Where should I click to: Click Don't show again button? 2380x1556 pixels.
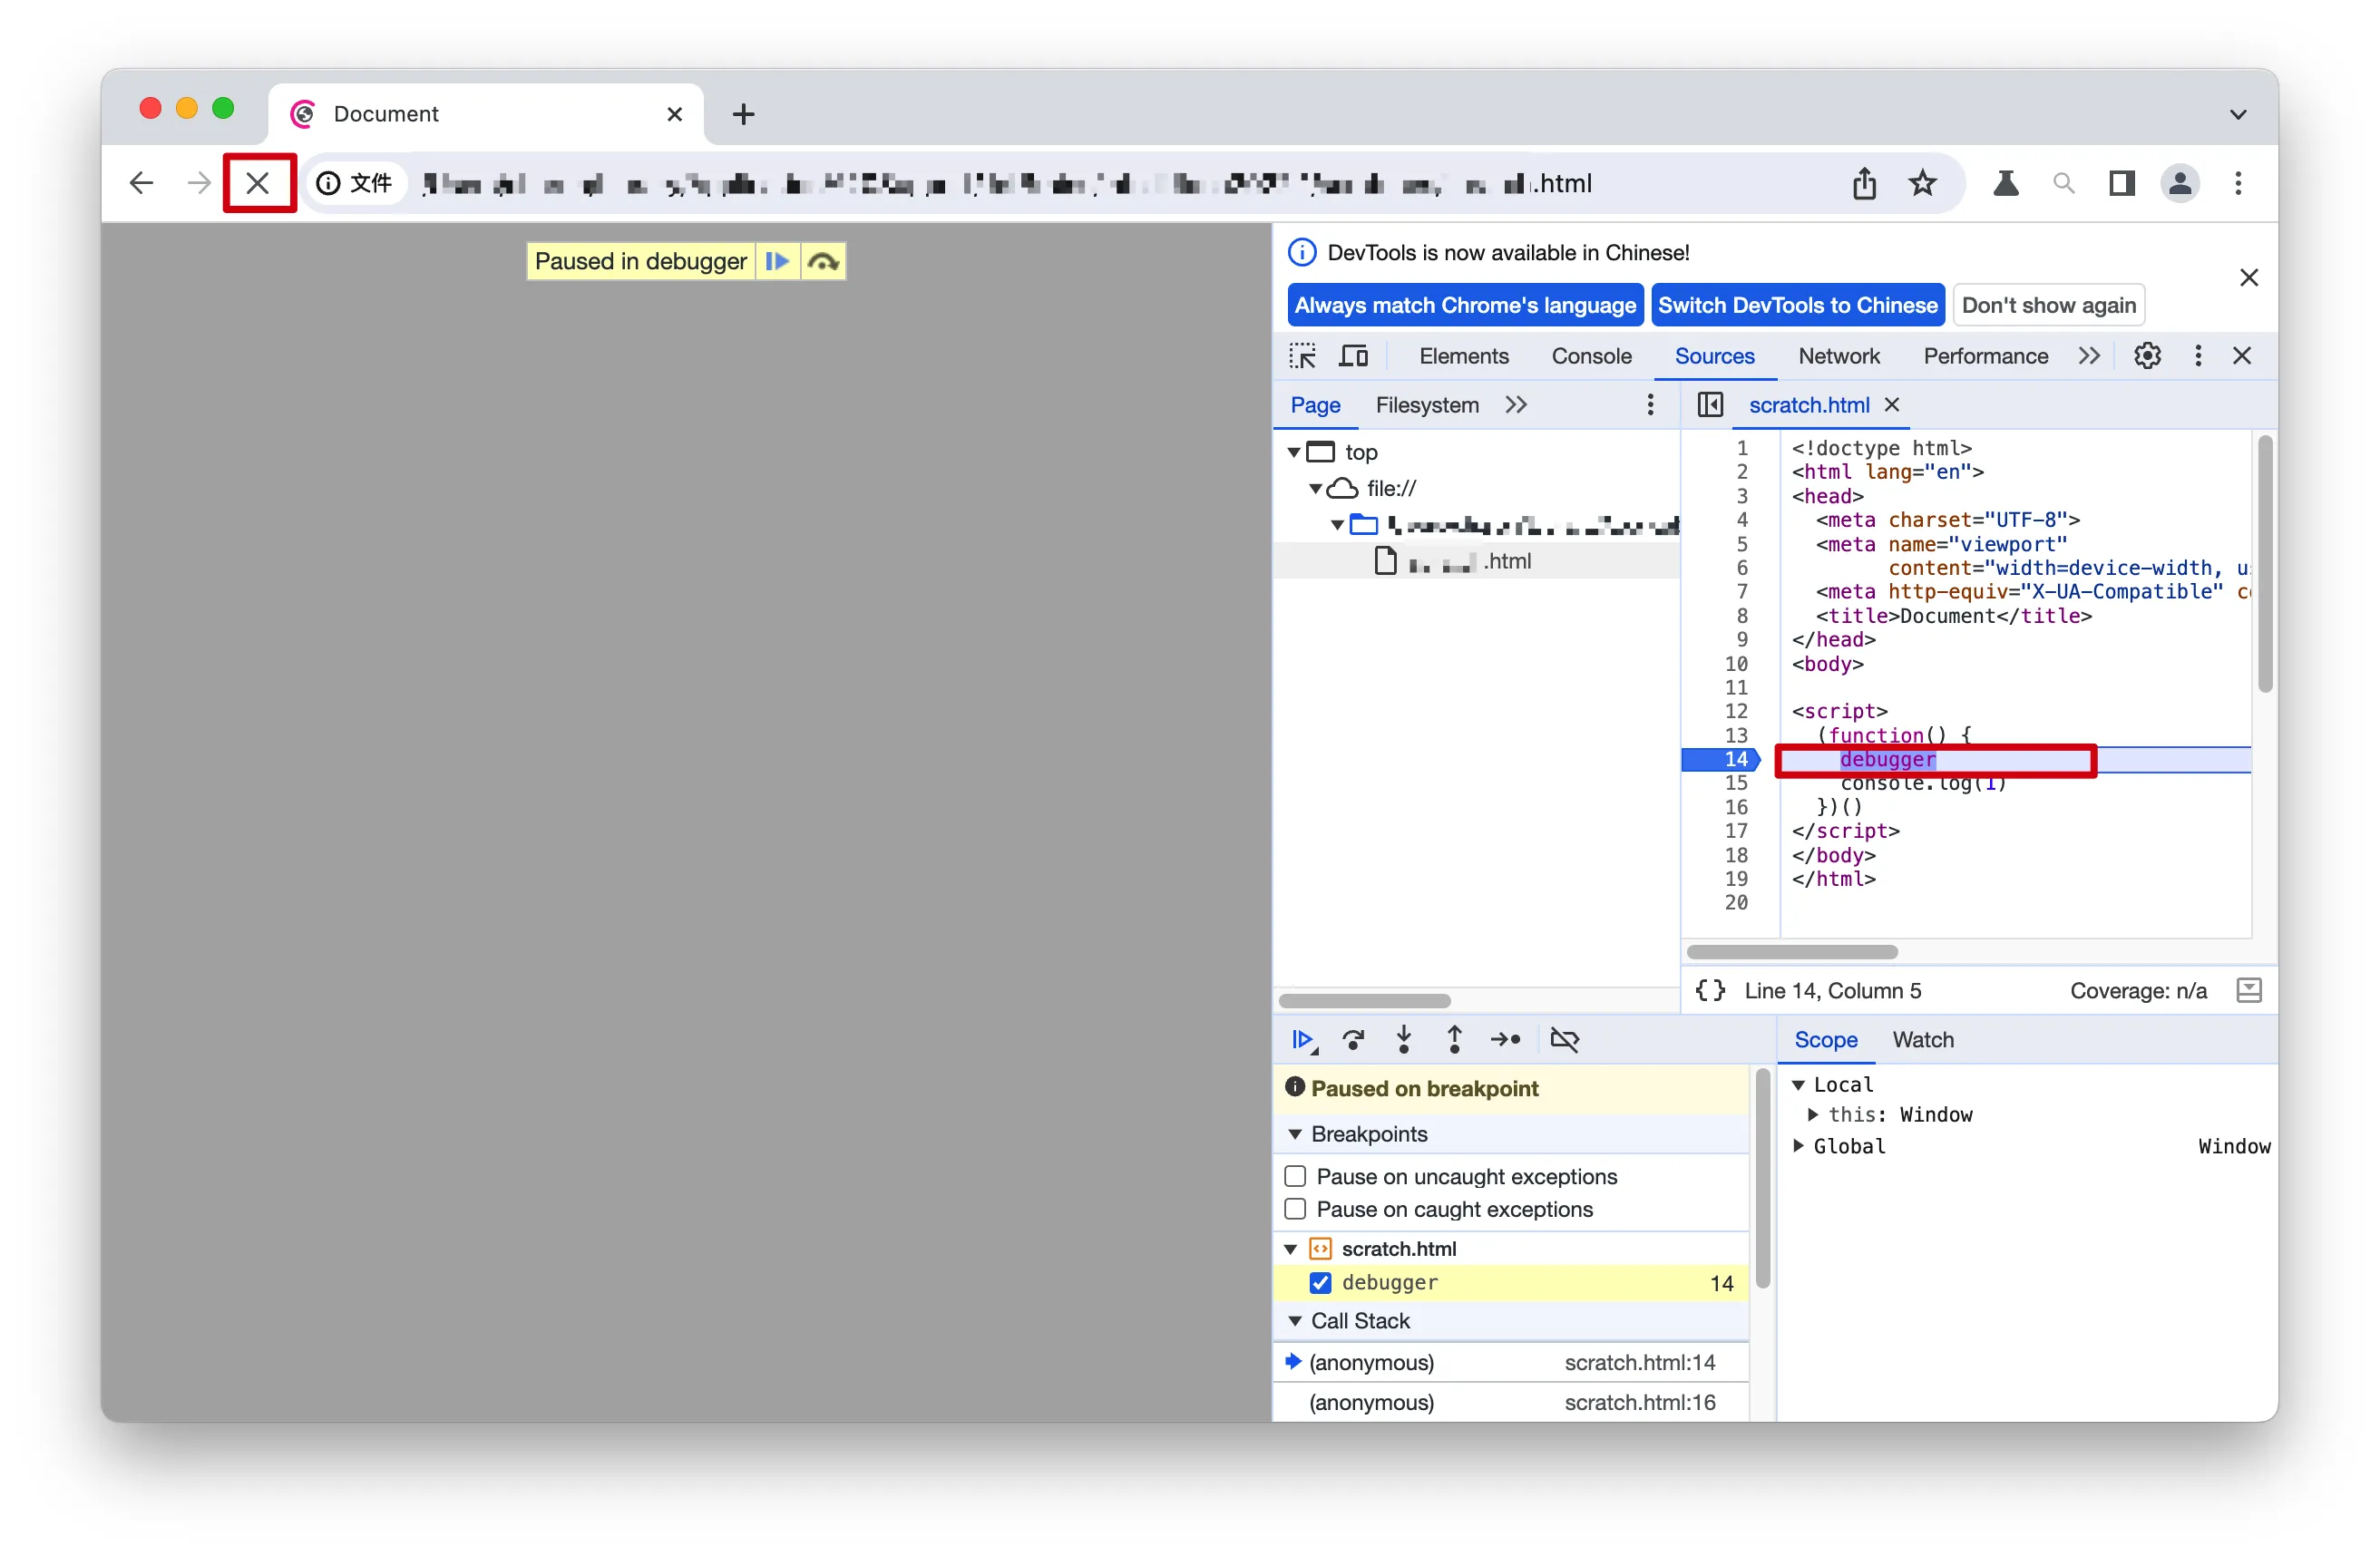coord(2048,305)
